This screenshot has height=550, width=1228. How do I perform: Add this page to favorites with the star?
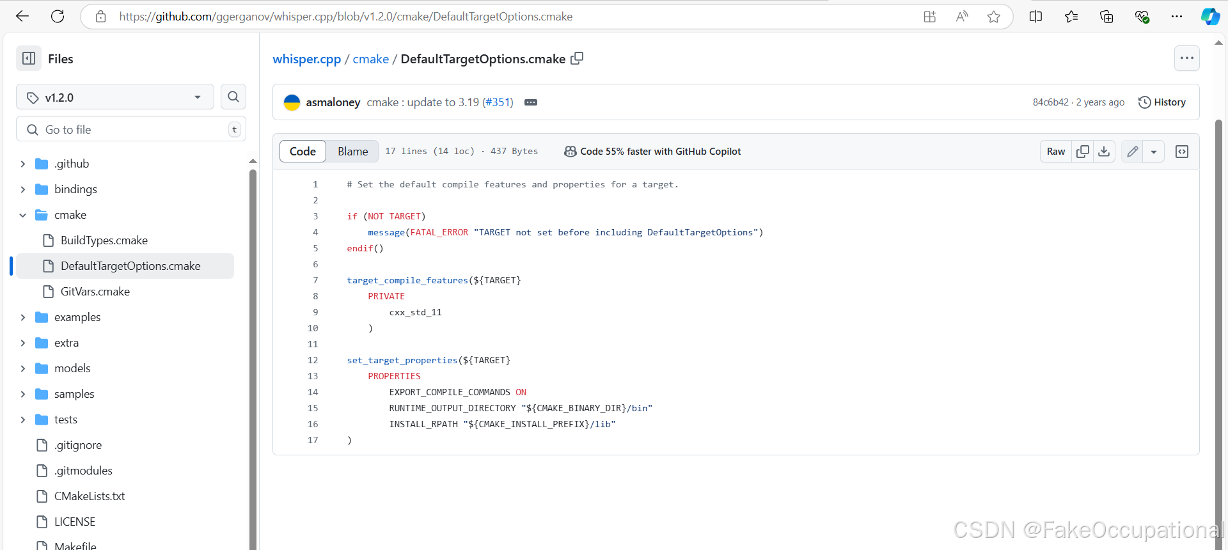click(x=993, y=17)
